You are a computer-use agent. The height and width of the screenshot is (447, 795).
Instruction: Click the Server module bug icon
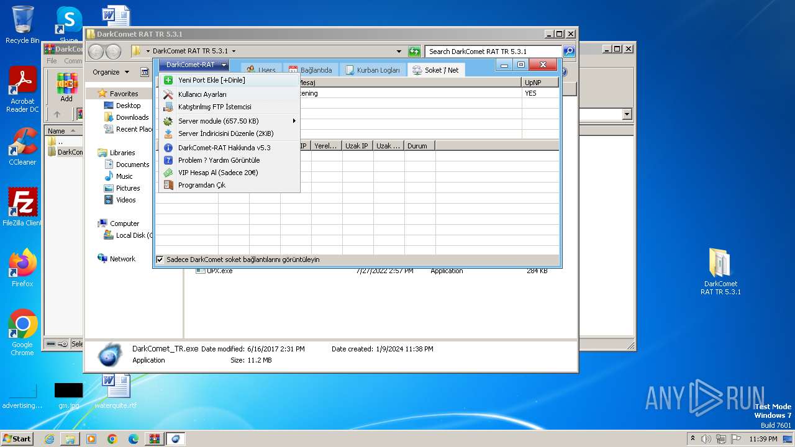pyautogui.click(x=168, y=121)
